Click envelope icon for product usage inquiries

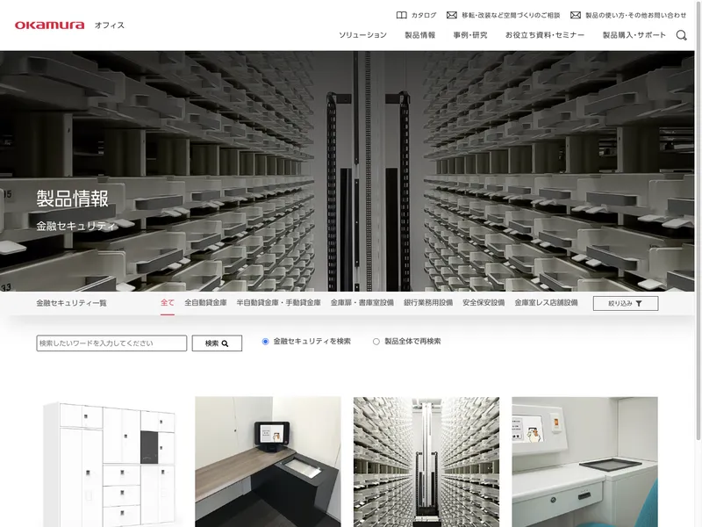point(576,15)
